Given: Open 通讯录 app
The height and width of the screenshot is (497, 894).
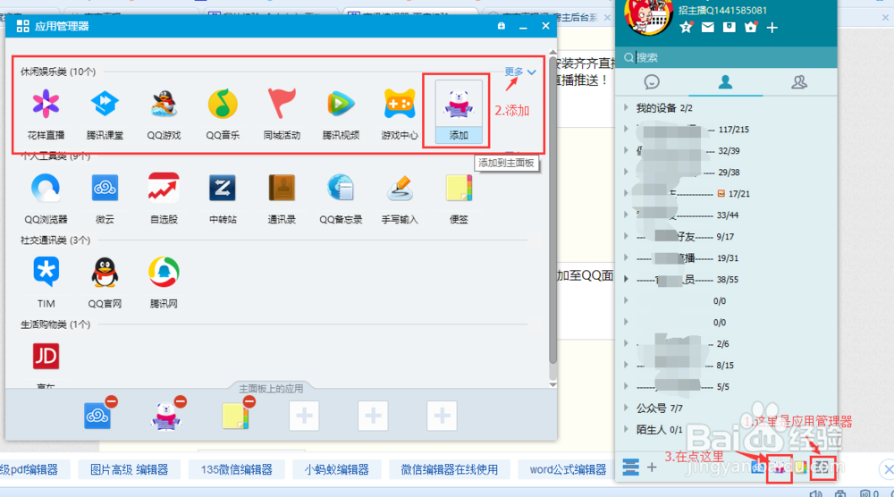Looking at the screenshot, I should 282,189.
